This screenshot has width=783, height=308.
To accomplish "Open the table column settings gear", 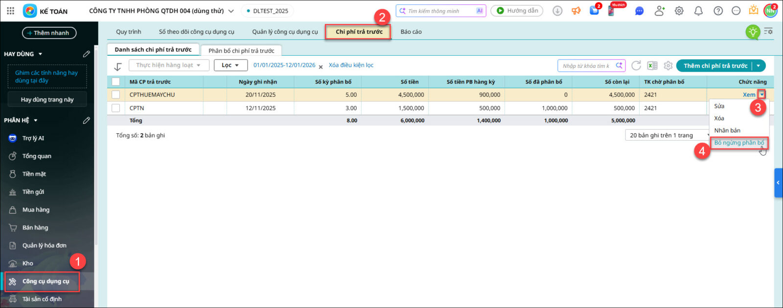I will click(668, 65).
